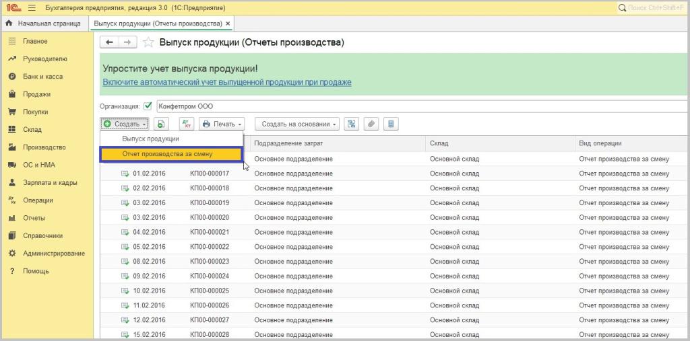Click the copy document icon
This screenshot has height=341, width=690.
160,124
